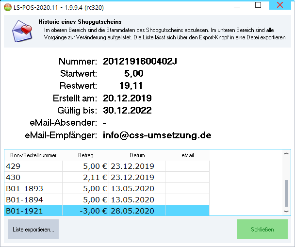Sort by Datum column header

coord(137,155)
